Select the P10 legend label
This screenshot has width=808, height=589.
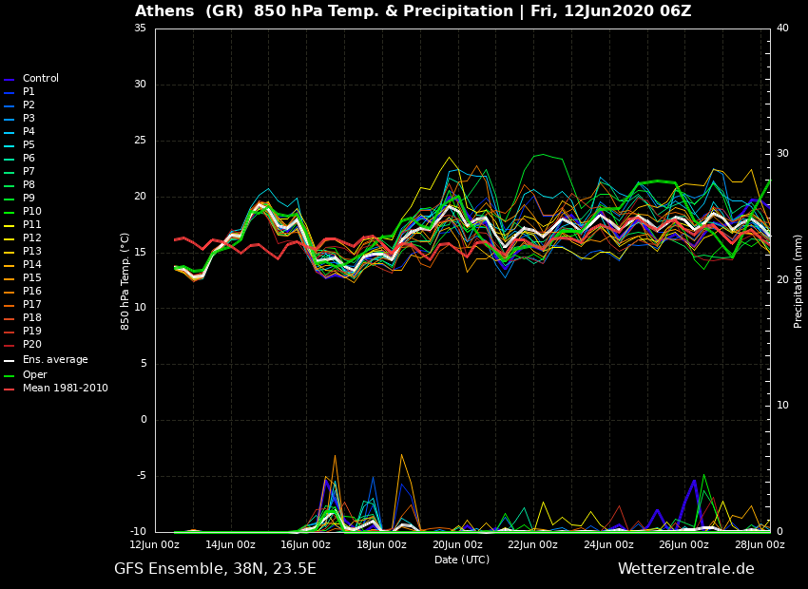click(x=32, y=212)
